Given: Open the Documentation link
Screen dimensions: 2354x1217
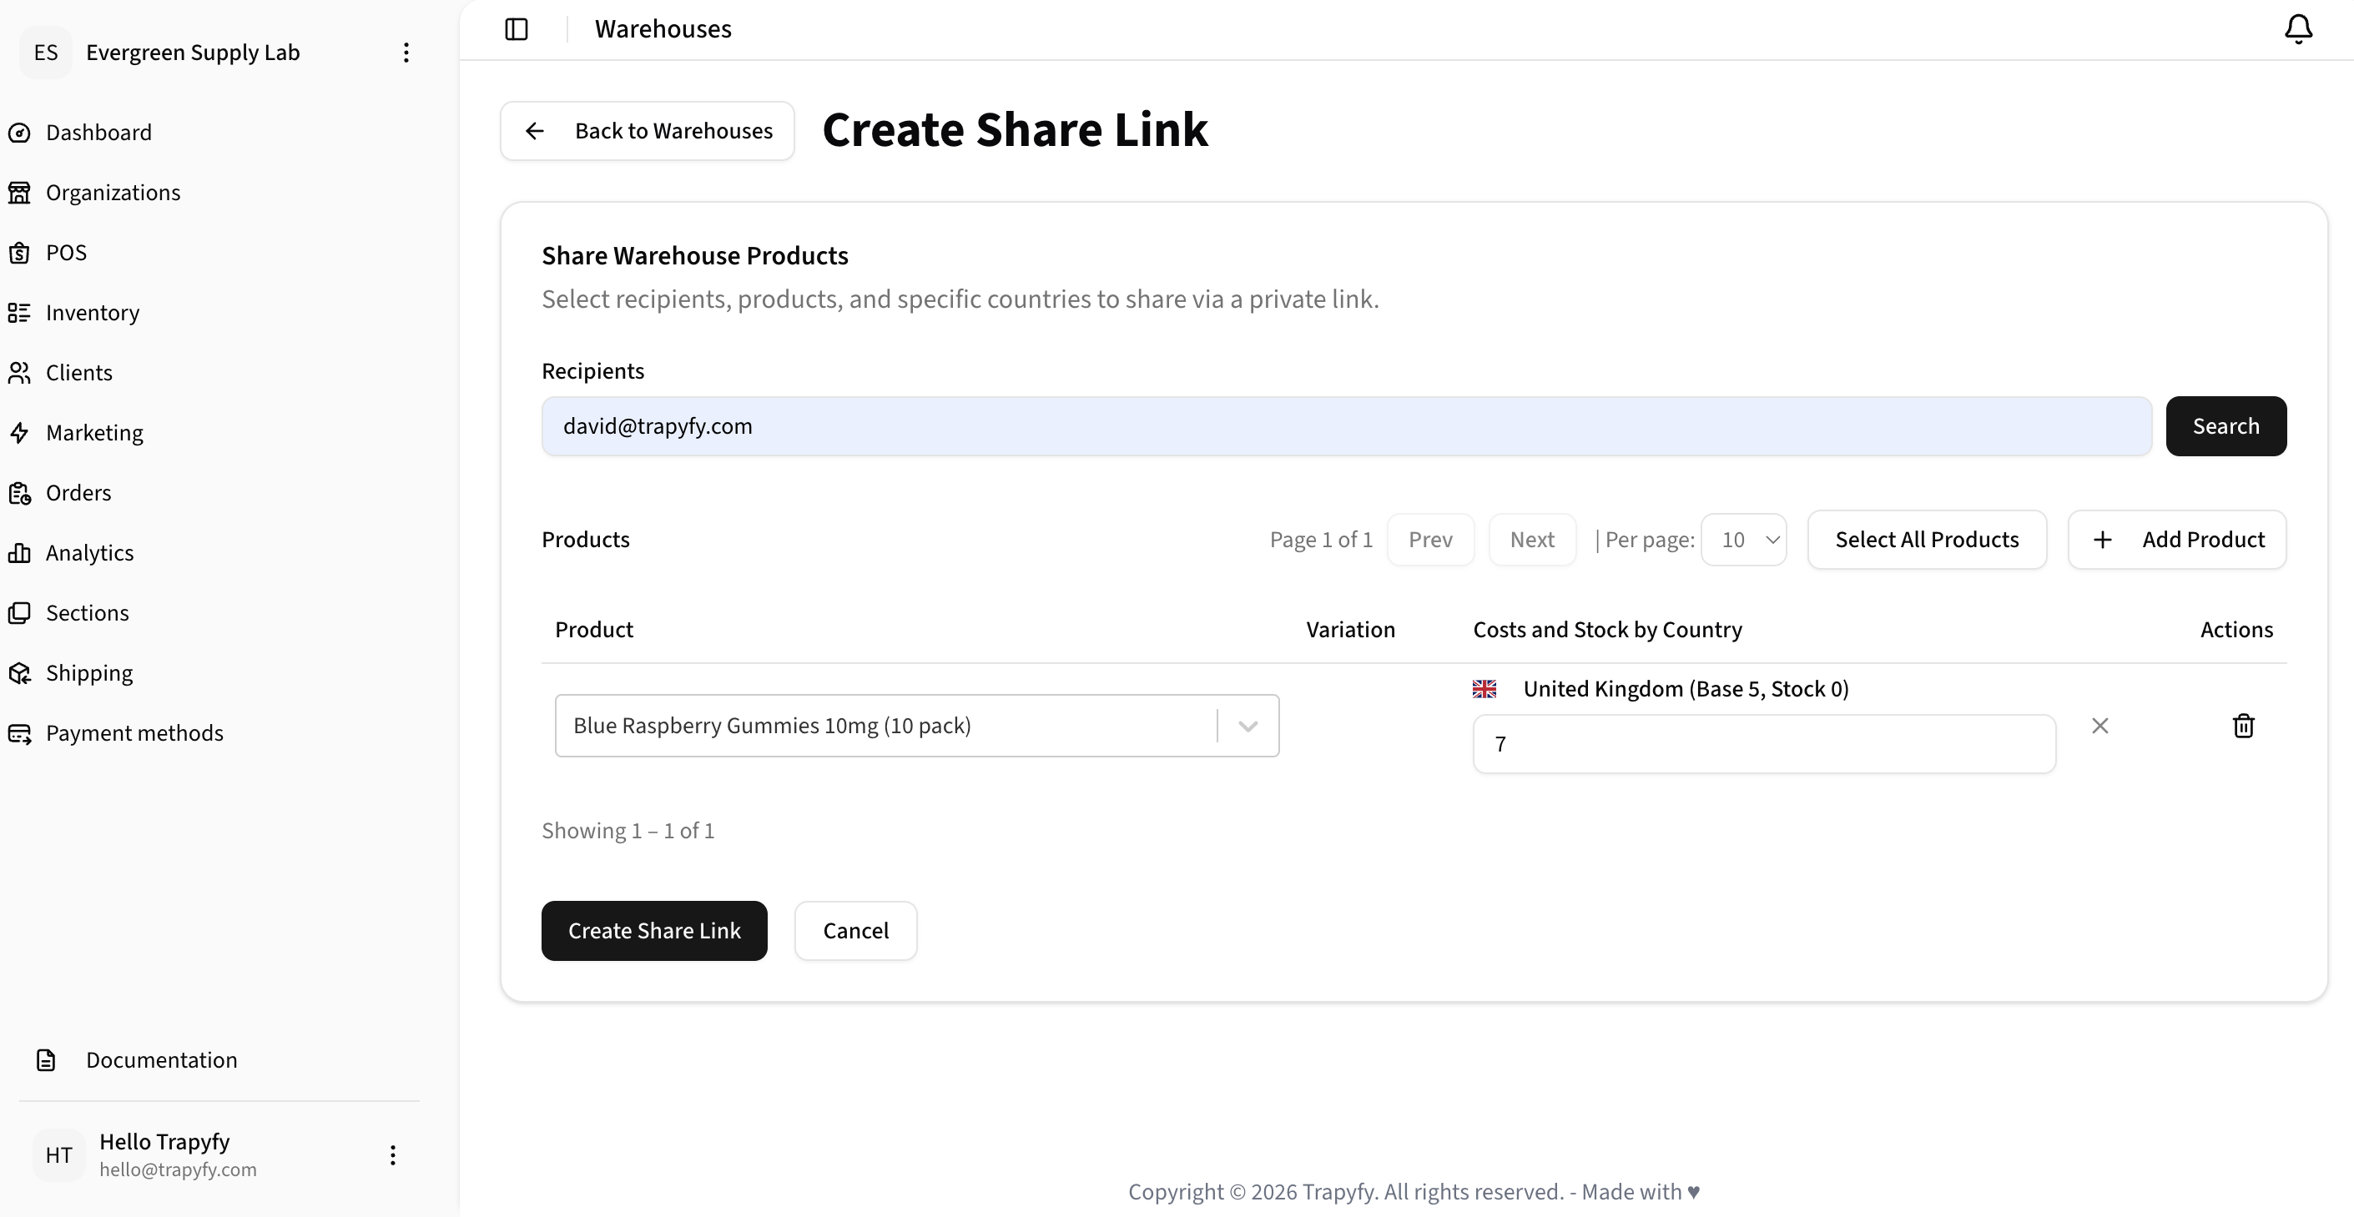Looking at the screenshot, I should pyautogui.click(x=162, y=1060).
